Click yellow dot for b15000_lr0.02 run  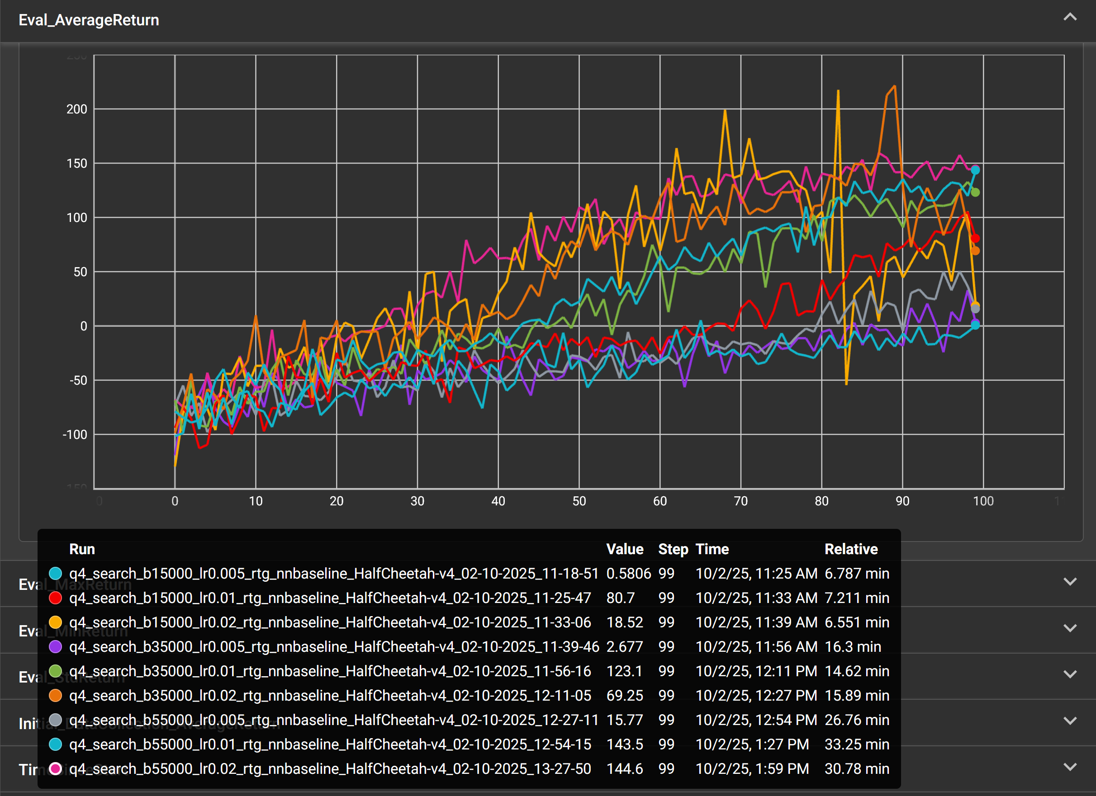(56, 622)
